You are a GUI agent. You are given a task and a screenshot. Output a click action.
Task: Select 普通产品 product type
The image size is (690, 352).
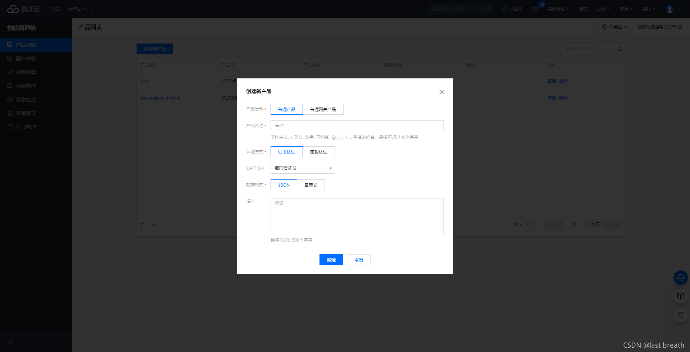(287, 109)
